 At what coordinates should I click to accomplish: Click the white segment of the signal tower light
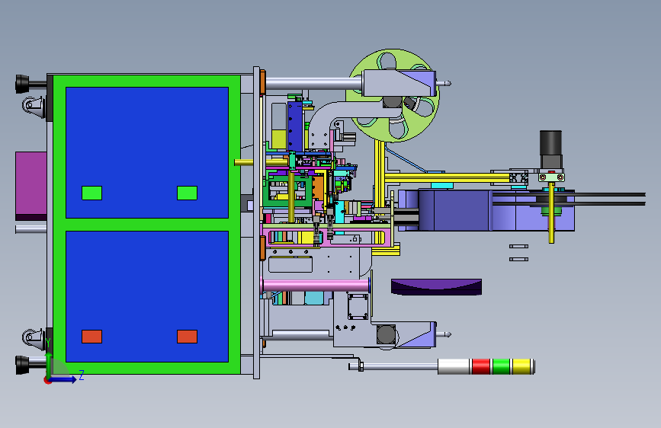tap(454, 366)
